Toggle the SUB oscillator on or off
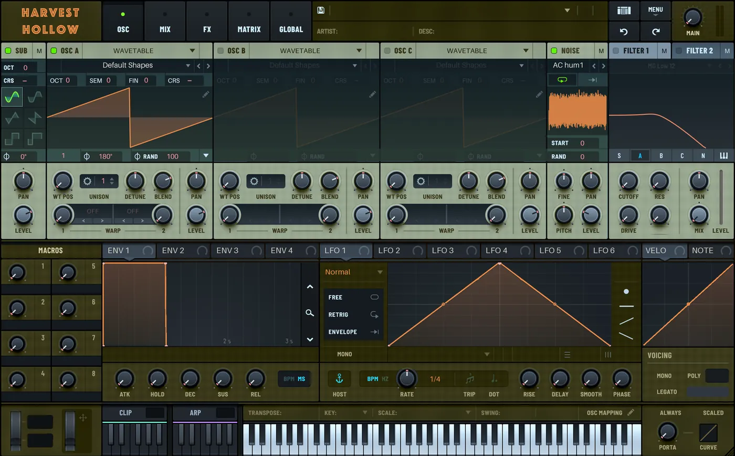Image resolution: width=735 pixels, height=456 pixels. click(x=8, y=51)
